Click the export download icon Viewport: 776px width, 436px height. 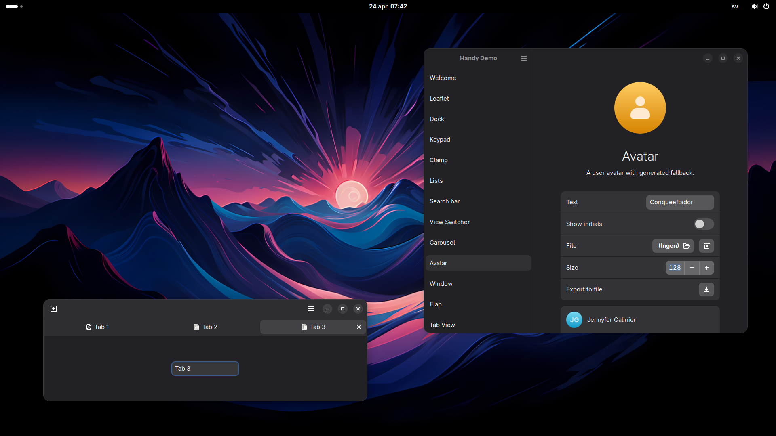pos(706,289)
